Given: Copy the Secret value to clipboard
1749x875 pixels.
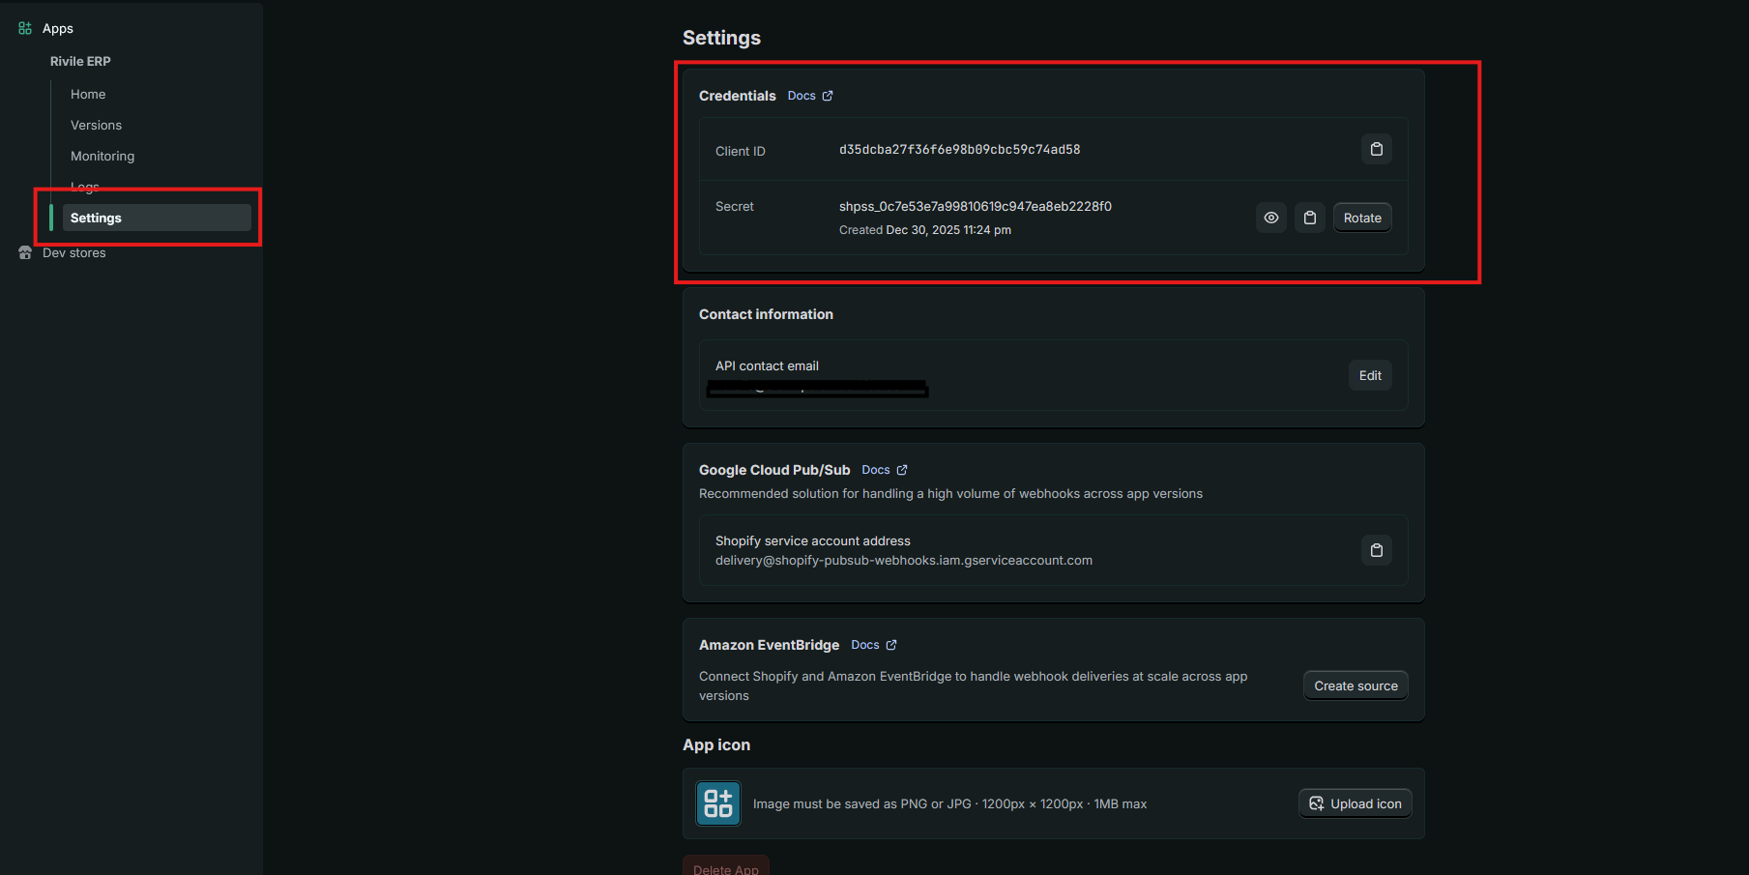Looking at the screenshot, I should pos(1310,219).
